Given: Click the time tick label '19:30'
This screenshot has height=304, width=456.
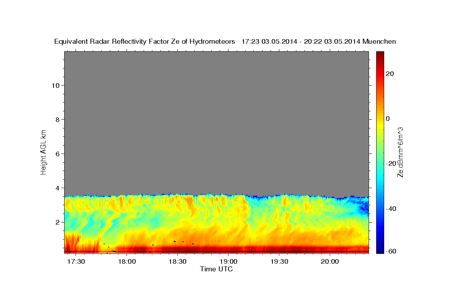Looking at the screenshot, I should coord(279,262).
